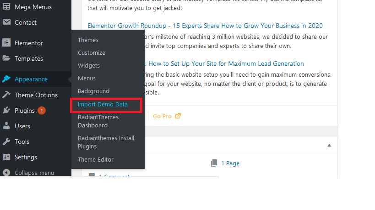The width and height of the screenshot is (375, 210).
Task: Click the Users person icon
Action: click(x=6, y=126)
